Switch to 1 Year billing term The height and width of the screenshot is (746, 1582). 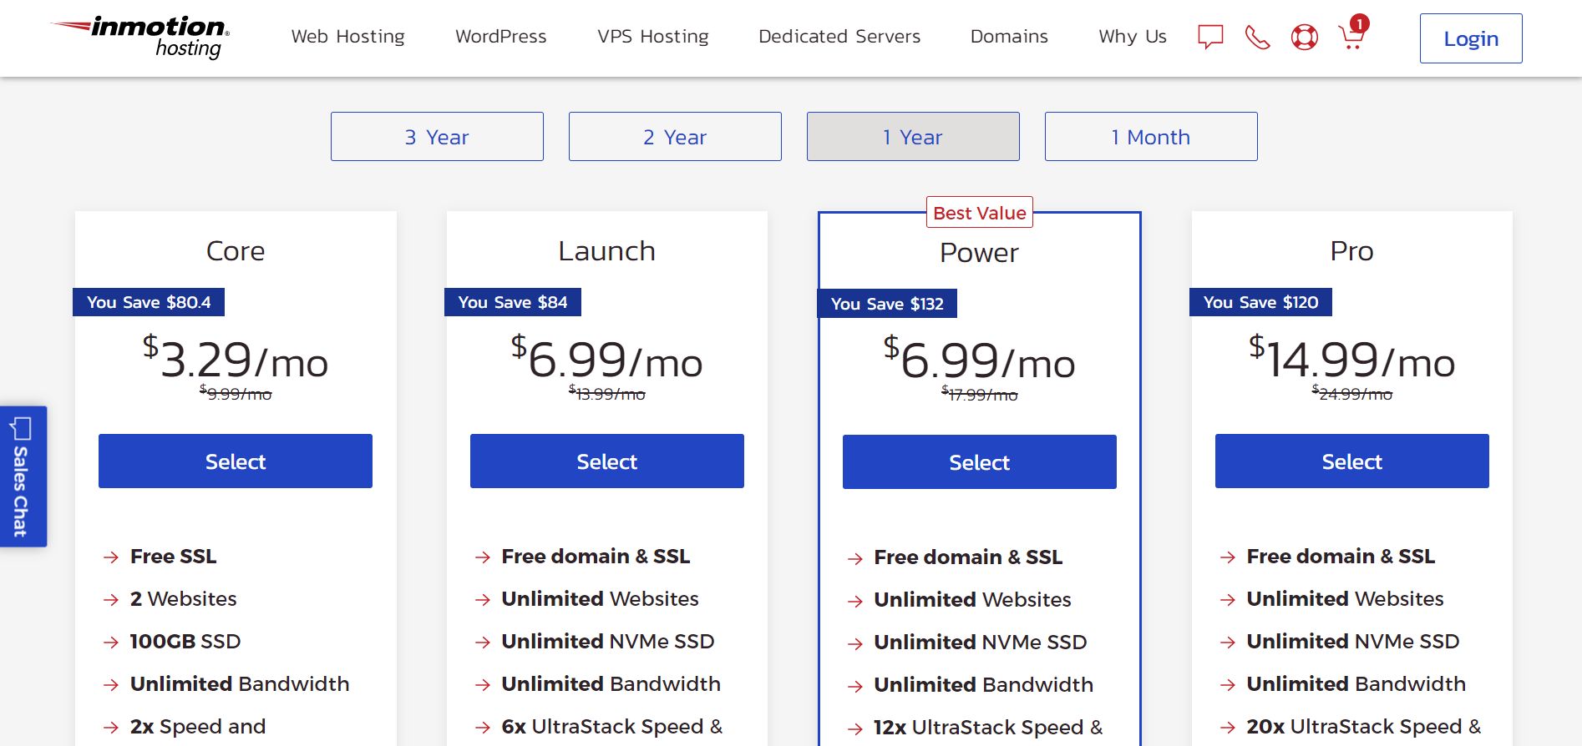coord(913,137)
